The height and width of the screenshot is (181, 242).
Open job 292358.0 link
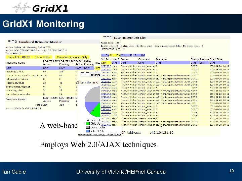106,66
